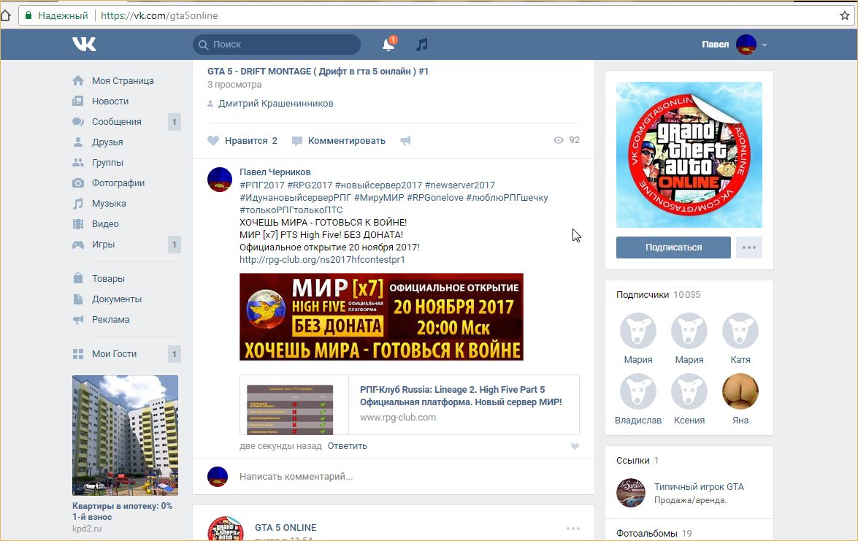Click the Documents file icon

point(78,299)
